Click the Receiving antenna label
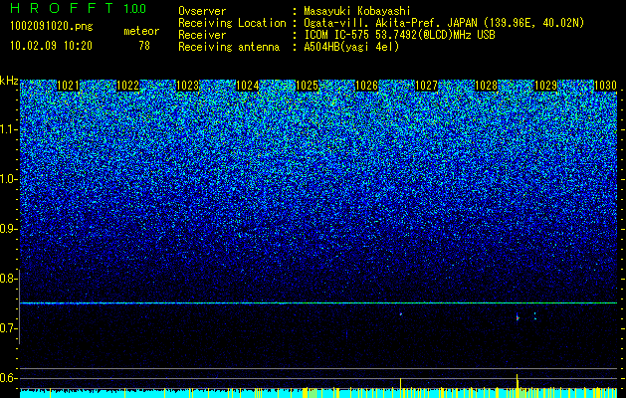The width and height of the screenshot is (626, 398). [x=229, y=47]
